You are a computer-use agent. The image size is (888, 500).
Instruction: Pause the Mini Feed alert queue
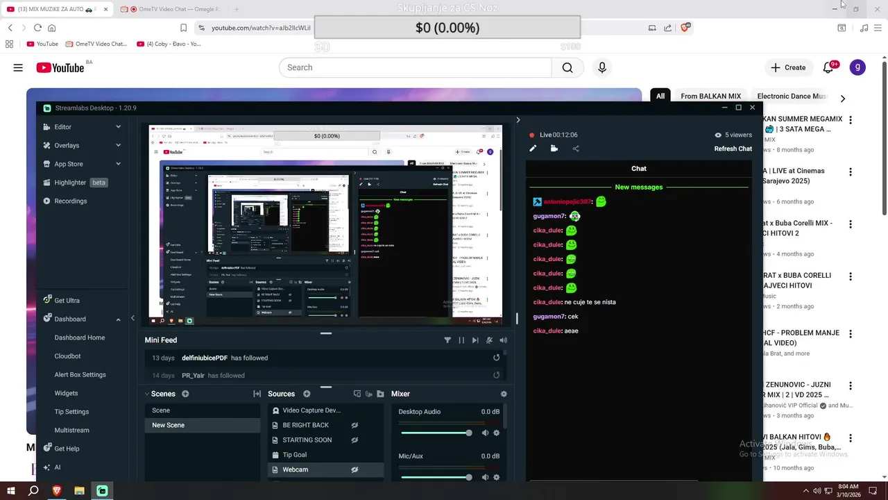coord(461,340)
